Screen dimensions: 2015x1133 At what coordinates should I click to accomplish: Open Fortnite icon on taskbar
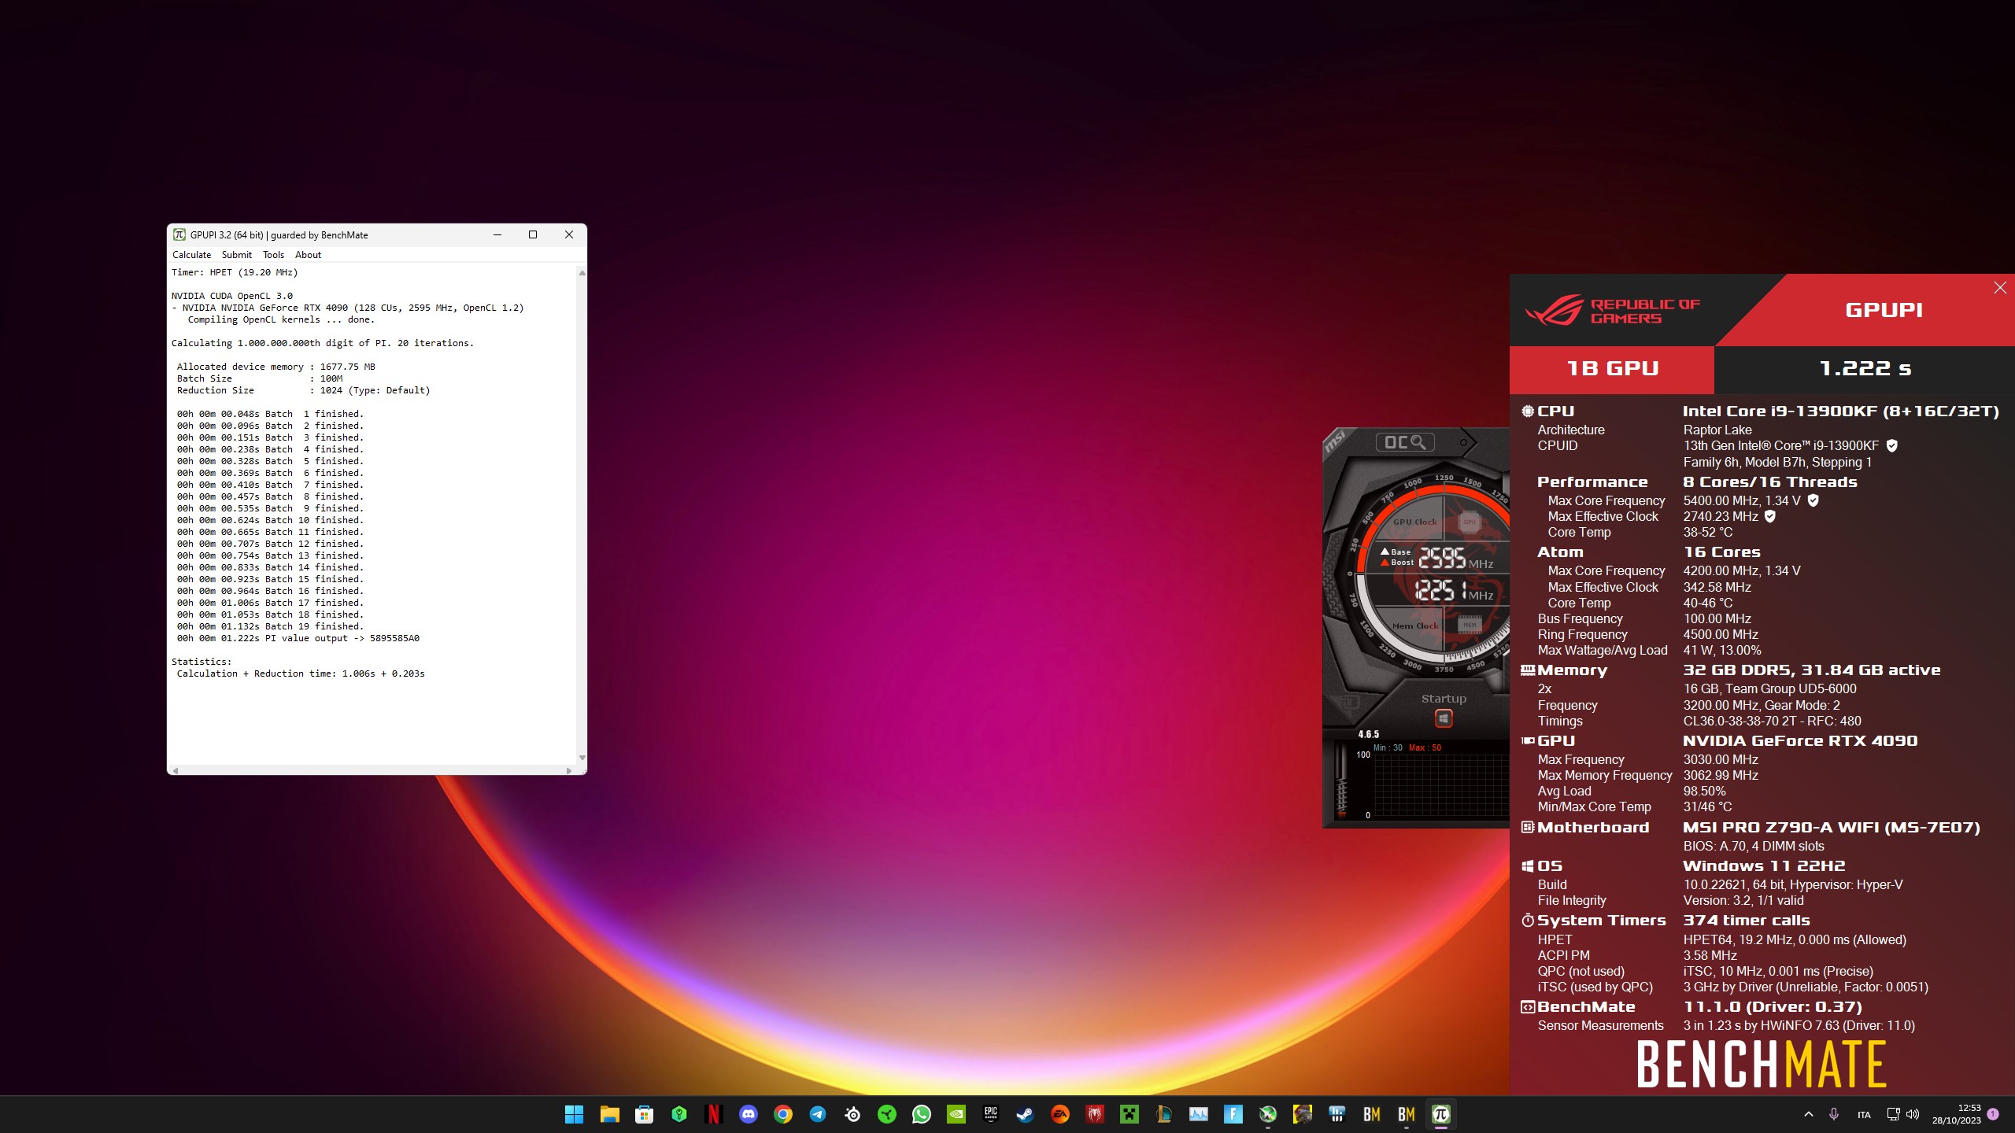click(1233, 1114)
